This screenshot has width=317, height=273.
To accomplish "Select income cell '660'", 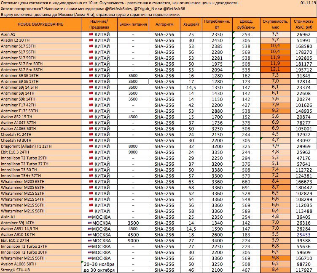I will click(x=246, y=181).
